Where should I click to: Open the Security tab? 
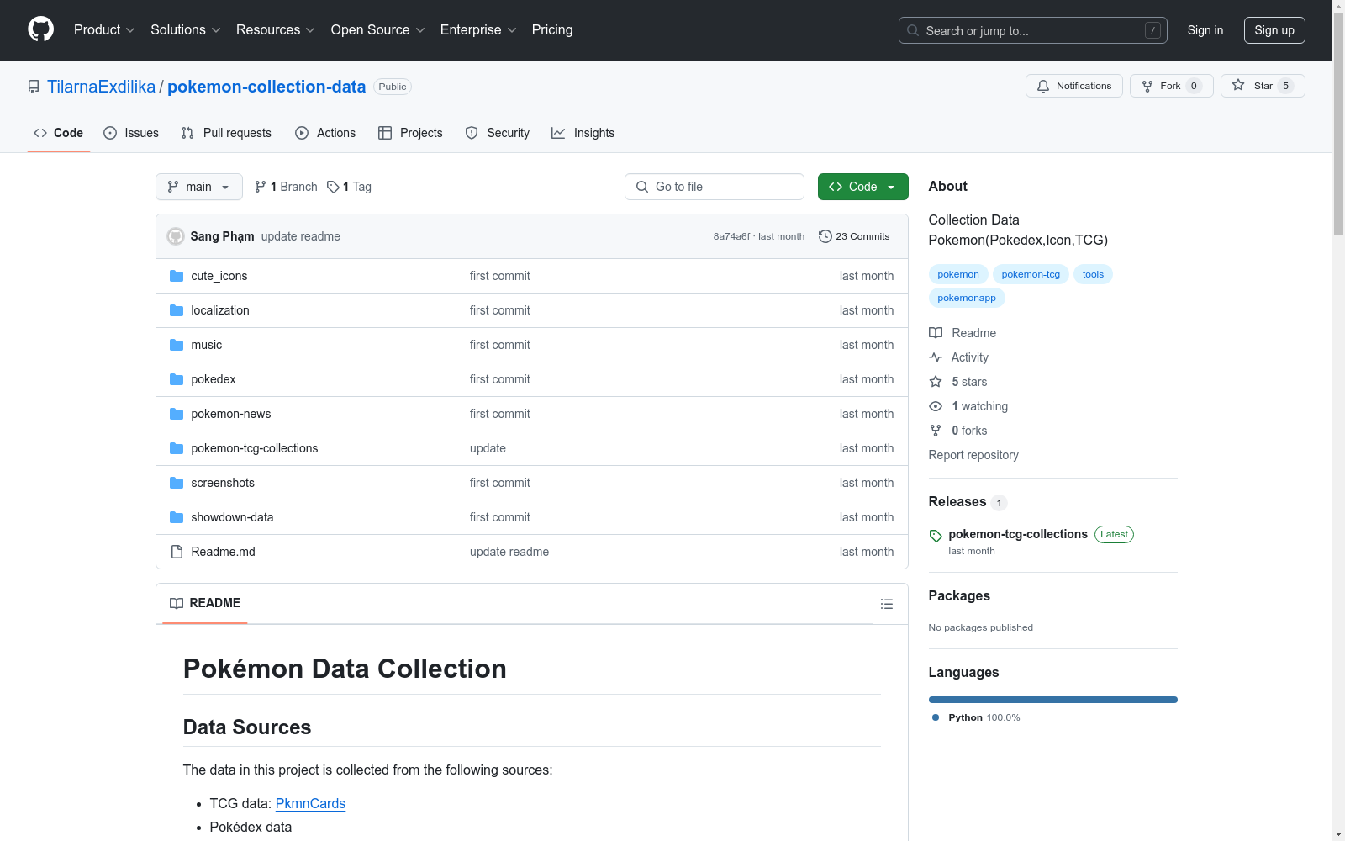pos(498,133)
